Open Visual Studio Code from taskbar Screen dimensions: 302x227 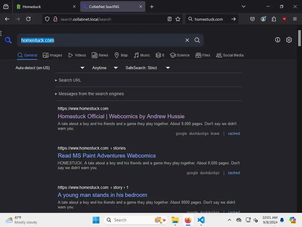pyautogui.click(x=201, y=220)
